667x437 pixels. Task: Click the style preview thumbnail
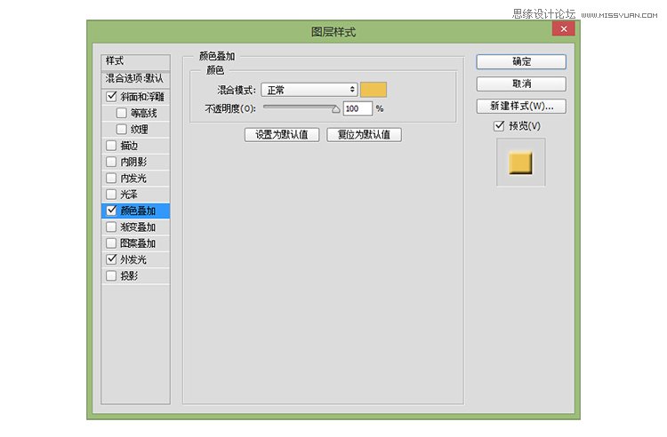click(520, 163)
